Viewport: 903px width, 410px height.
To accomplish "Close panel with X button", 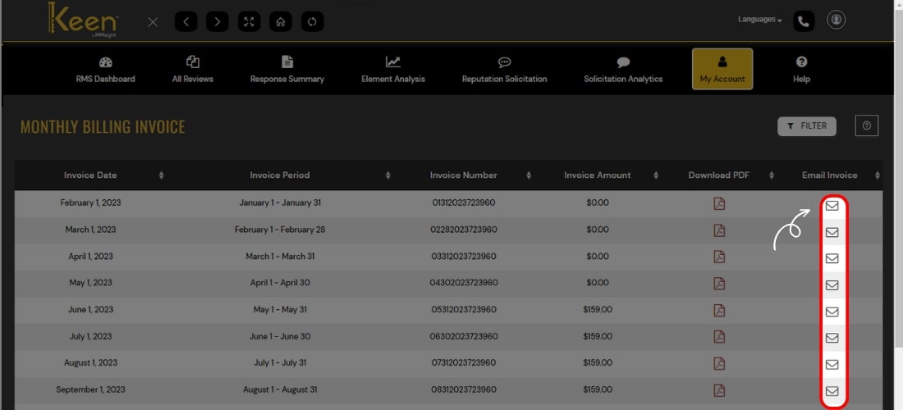I will tap(153, 22).
